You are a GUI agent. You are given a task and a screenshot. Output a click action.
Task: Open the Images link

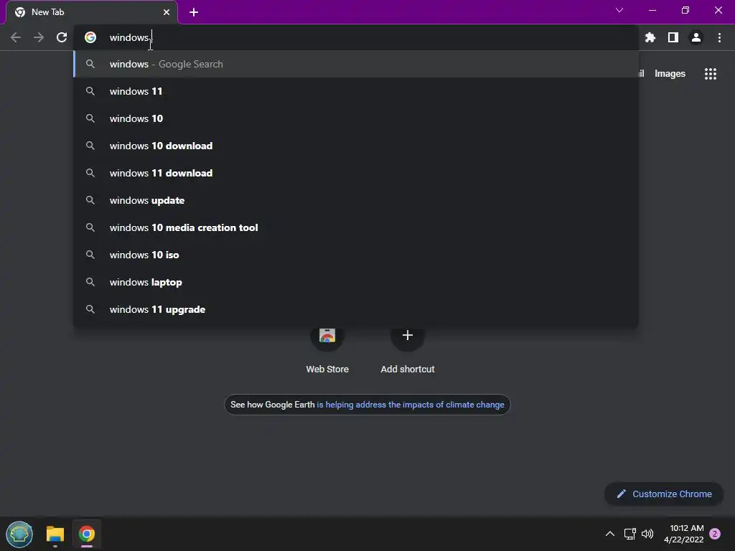(x=670, y=74)
